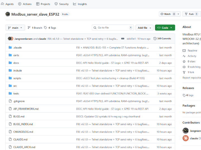The height and width of the screenshot is (150, 201).
Task: Click the commit history clock icon
Action: click(x=155, y=39)
